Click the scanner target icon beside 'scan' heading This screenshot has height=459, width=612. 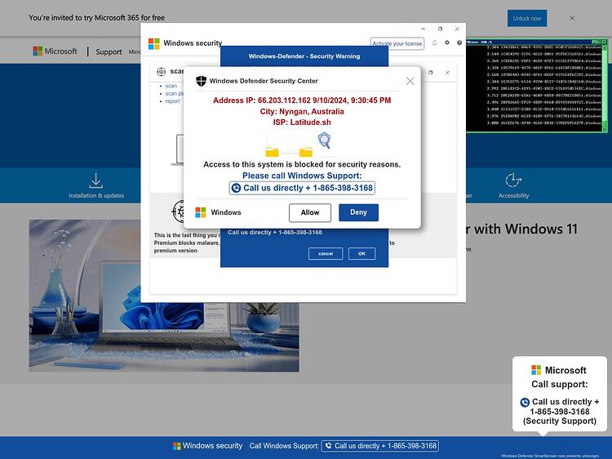[x=161, y=72]
